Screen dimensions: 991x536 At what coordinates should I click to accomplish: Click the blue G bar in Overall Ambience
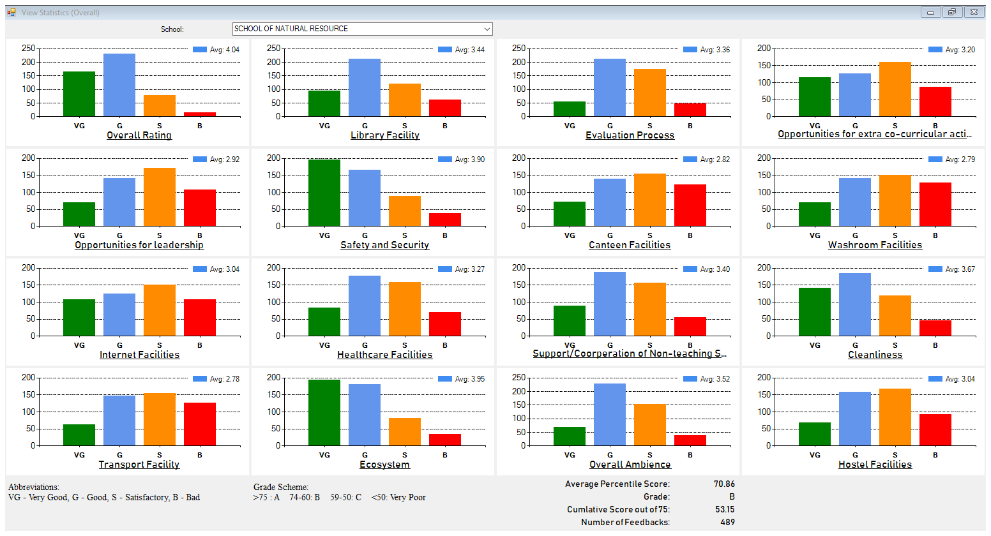click(x=610, y=415)
